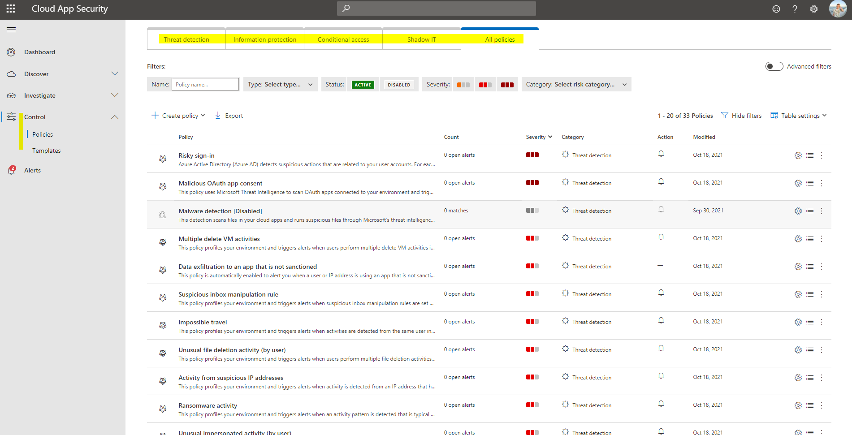Toggle the Advanced filters switch
Image resolution: width=852 pixels, height=435 pixels.
coord(774,66)
